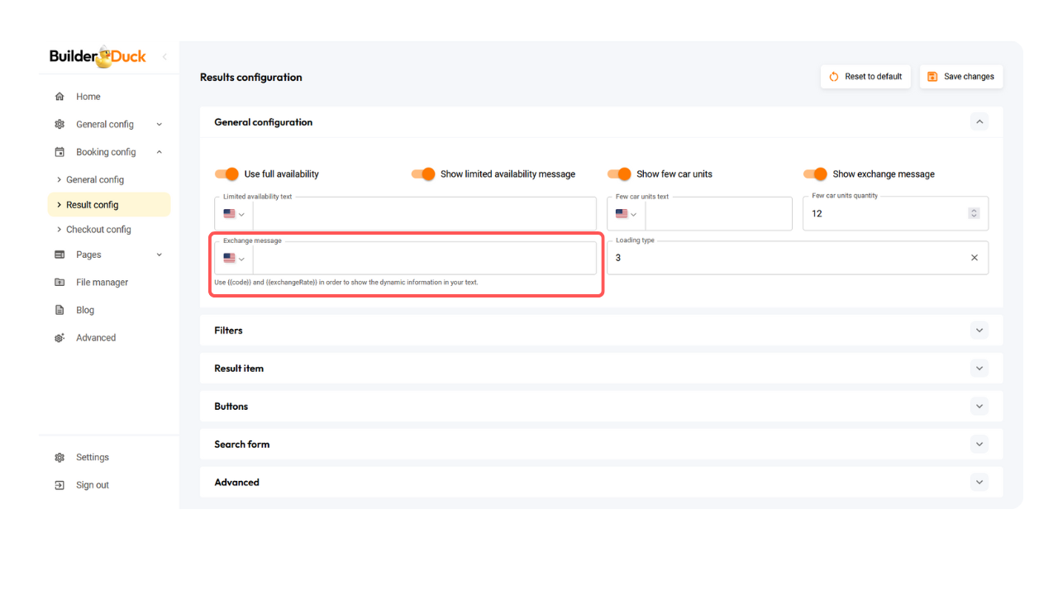Click the Blog document icon
The height and width of the screenshot is (595, 1058).
pyautogui.click(x=60, y=310)
